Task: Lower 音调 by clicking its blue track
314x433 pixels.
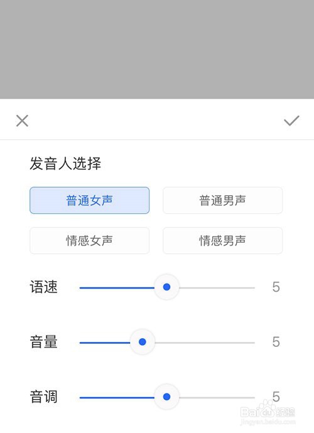Action: pyautogui.click(x=117, y=398)
